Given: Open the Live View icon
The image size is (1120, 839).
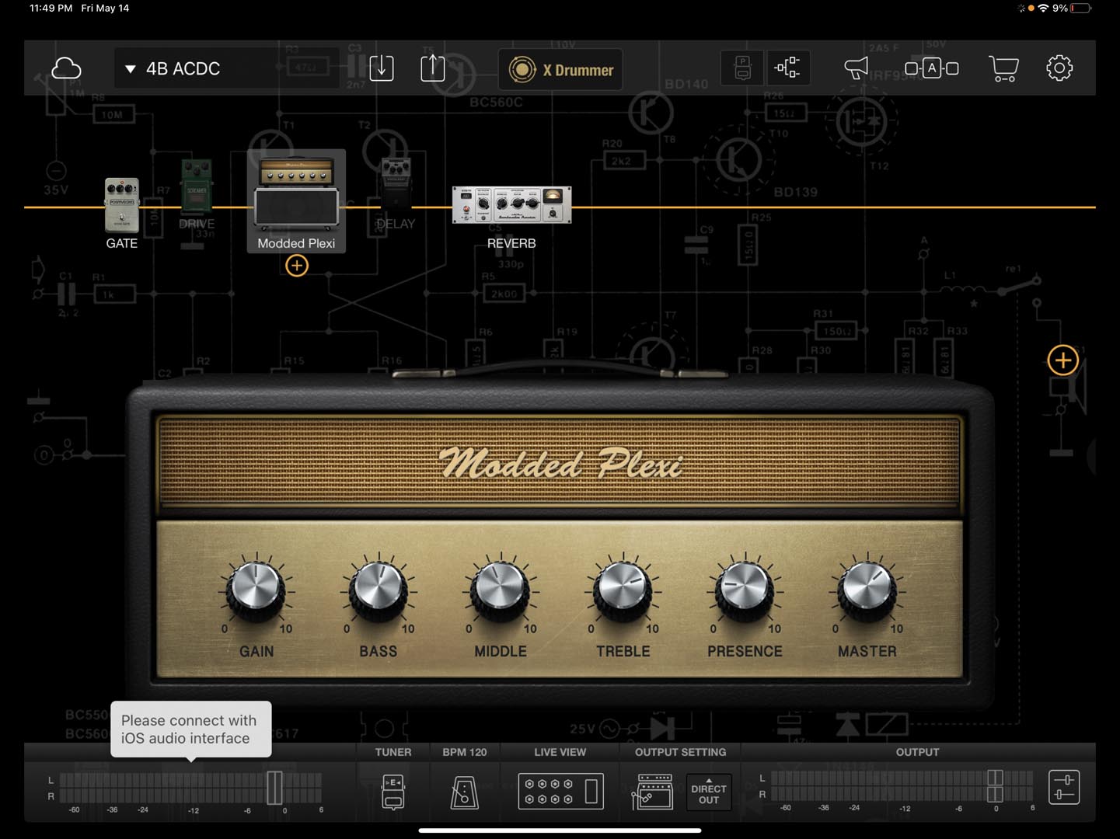Looking at the screenshot, I should click(560, 792).
